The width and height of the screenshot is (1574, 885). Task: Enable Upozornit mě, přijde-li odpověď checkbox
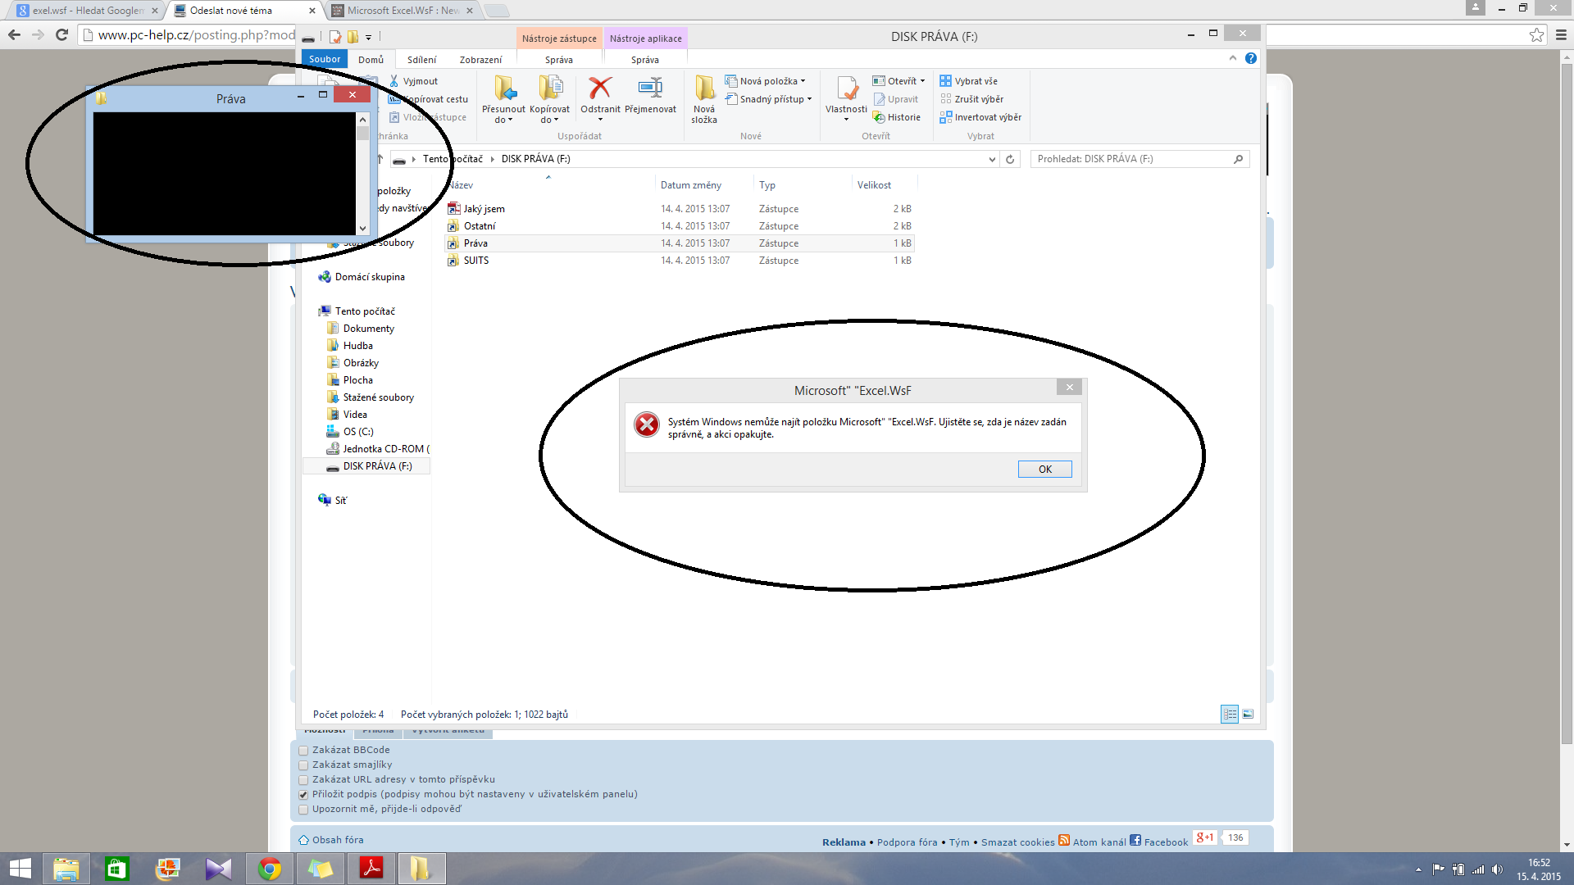(303, 810)
